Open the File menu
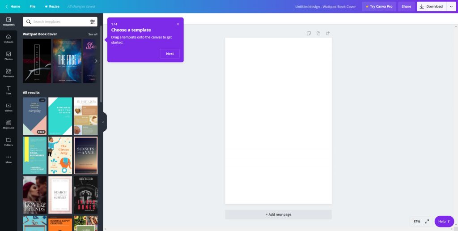The height and width of the screenshot is (231, 458). coord(32,7)
